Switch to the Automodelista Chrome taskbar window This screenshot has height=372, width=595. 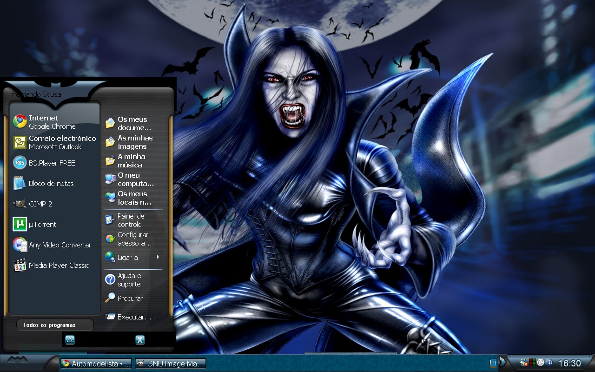click(x=96, y=364)
